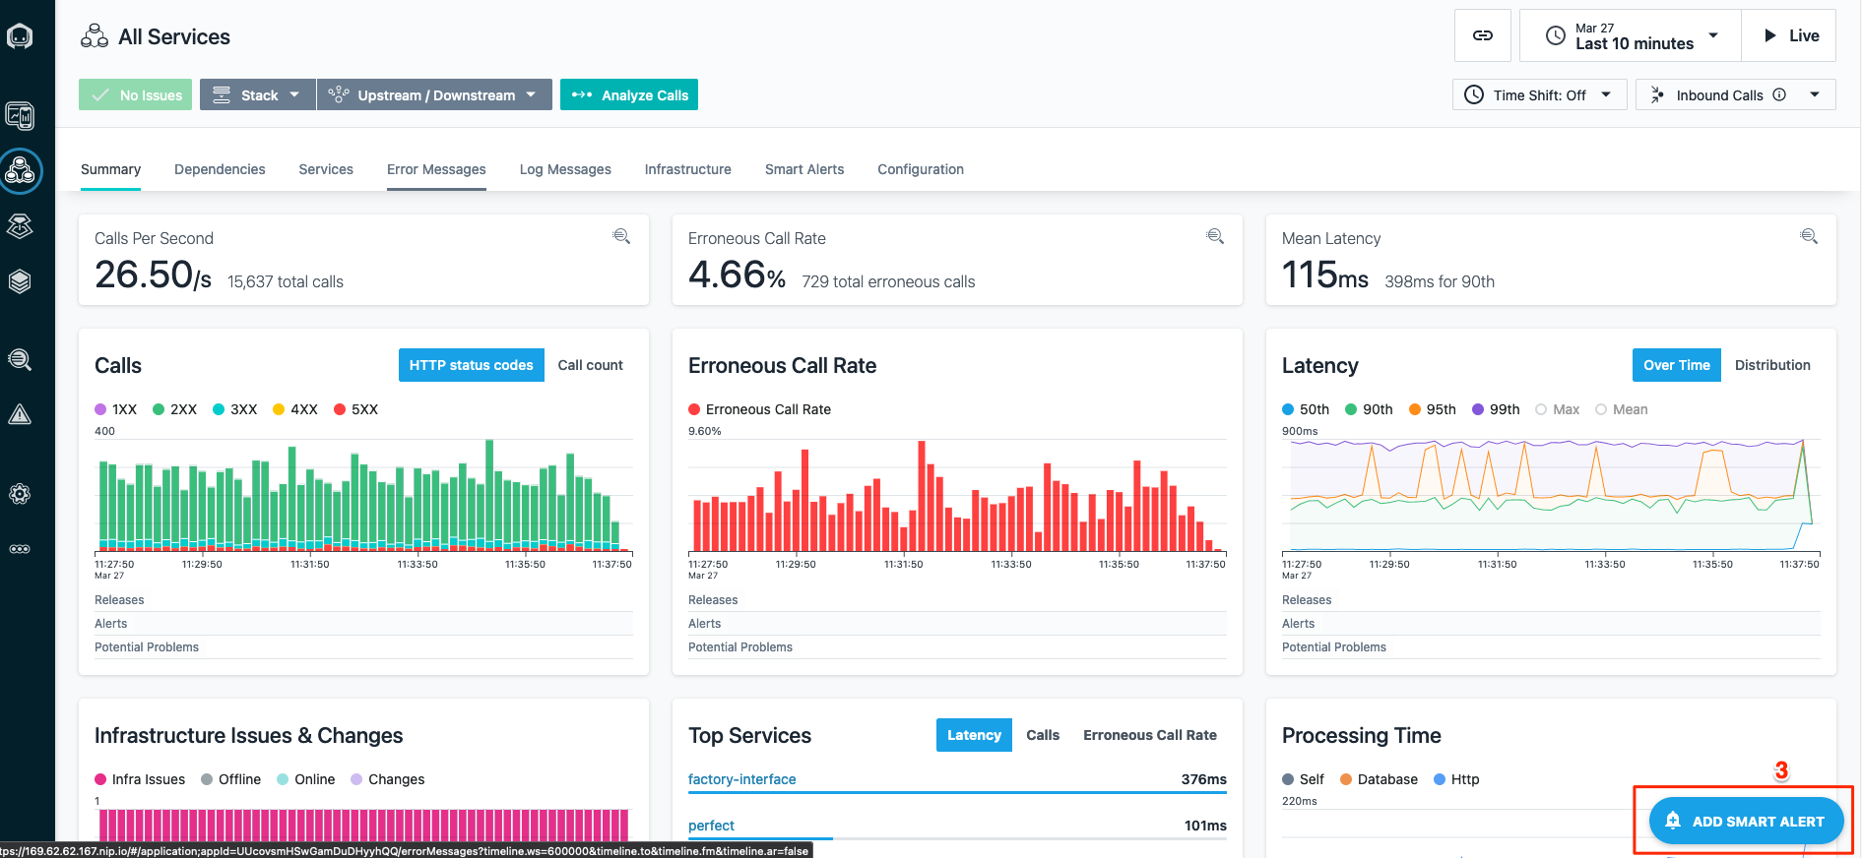The image size is (1862, 858).
Task: Switch to the Infrastructure tab
Action: tap(688, 169)
